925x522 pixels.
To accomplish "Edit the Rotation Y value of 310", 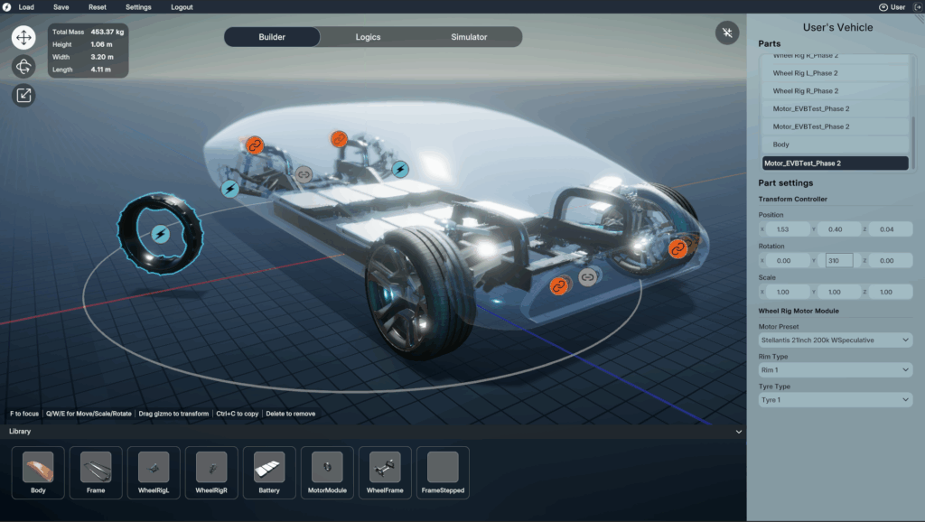I will pyautogui.click(x=838, y=260).
